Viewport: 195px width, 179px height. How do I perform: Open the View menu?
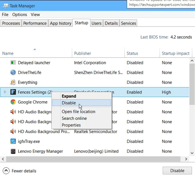click(x=35, y=15)
